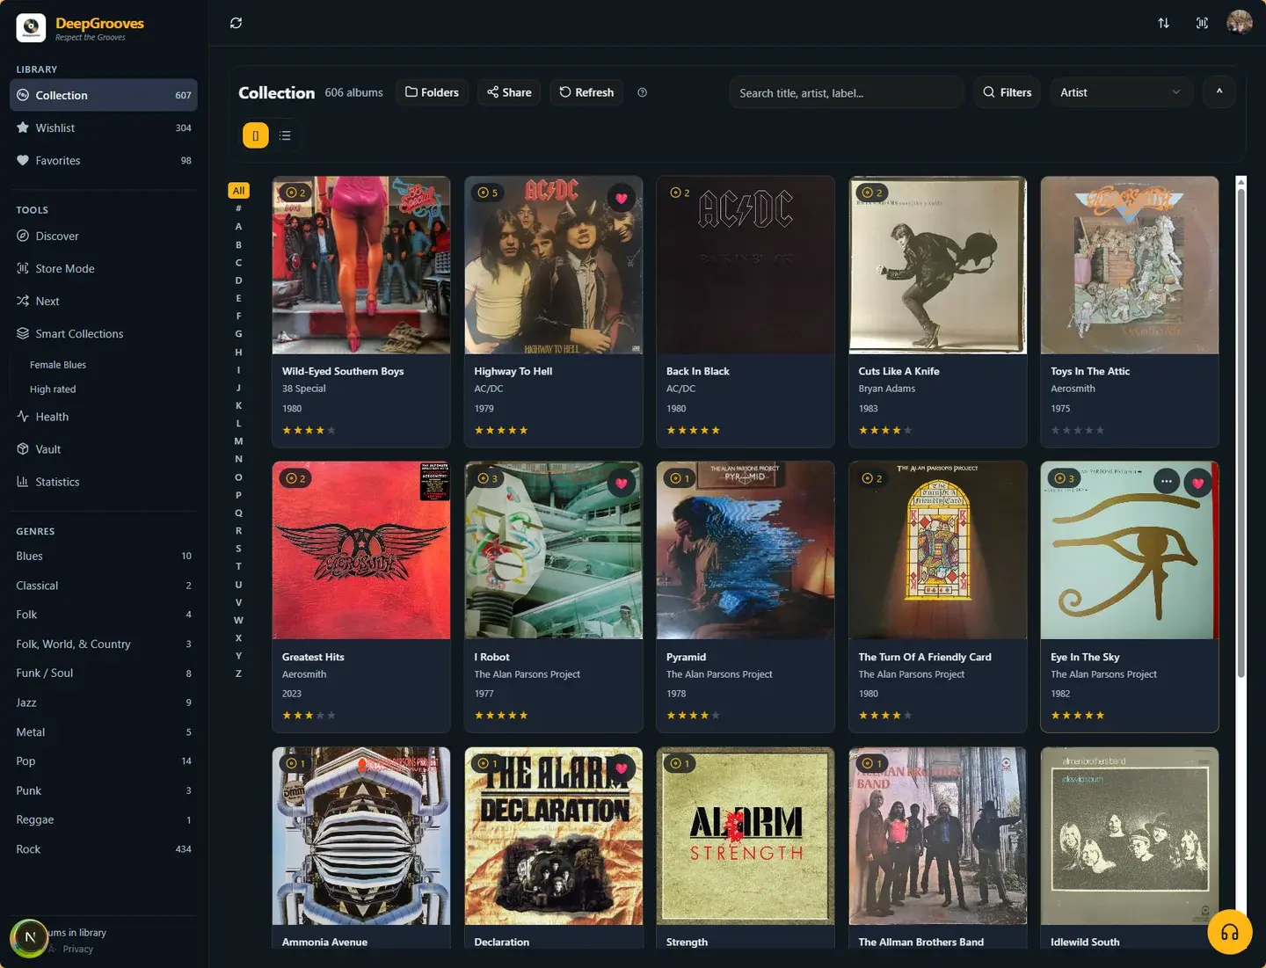Jump to letter A in alphabet index

coord(238,227)
